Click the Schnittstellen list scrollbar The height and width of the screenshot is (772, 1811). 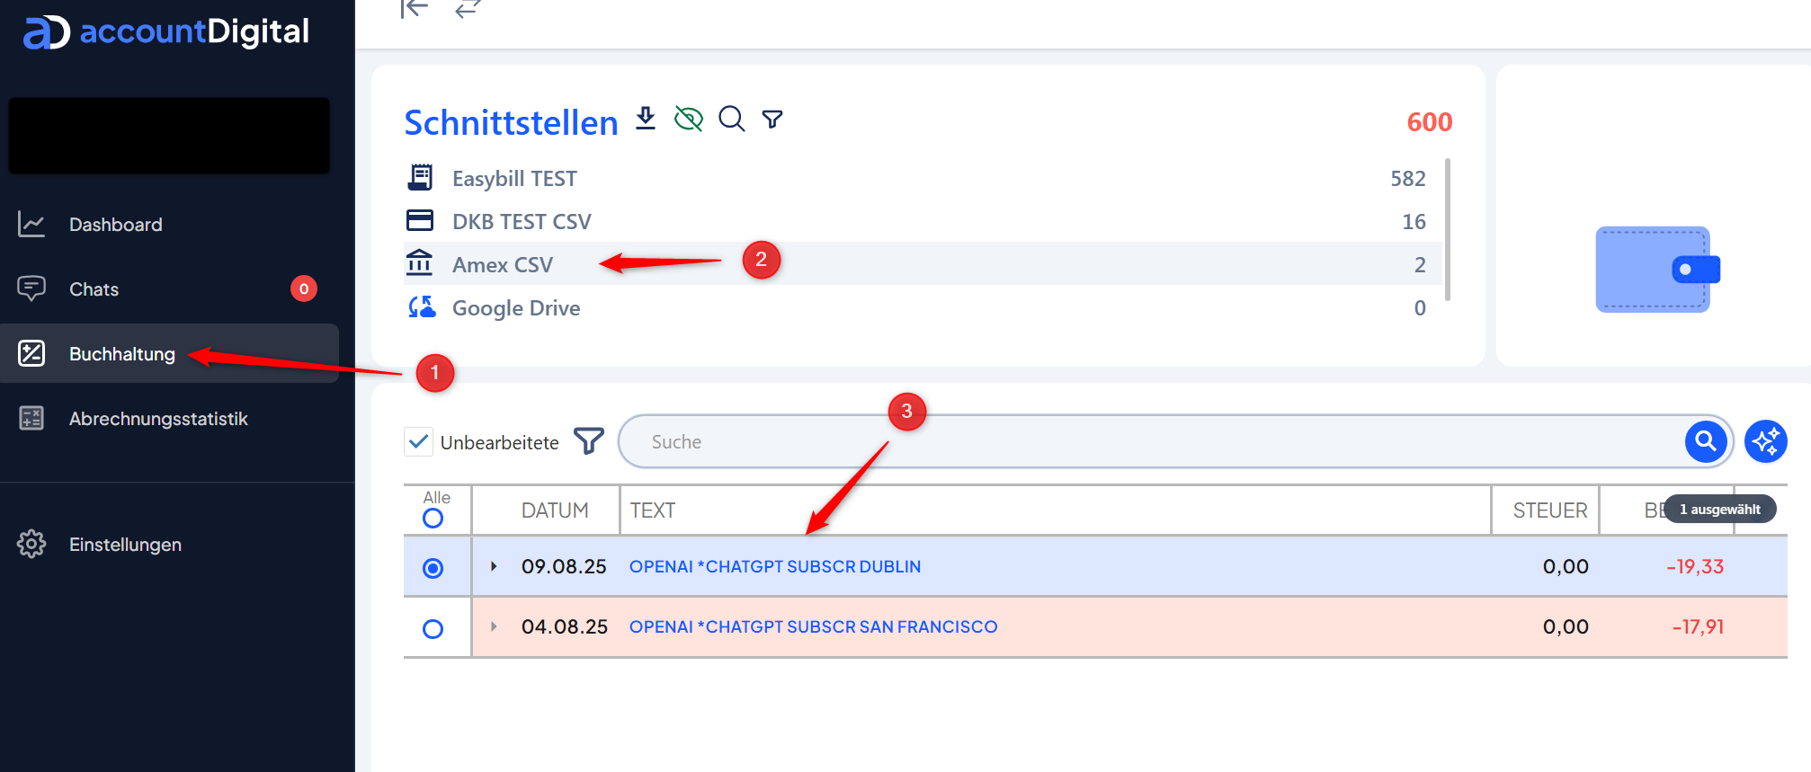pyautogui.click(x=1448, y=229)
